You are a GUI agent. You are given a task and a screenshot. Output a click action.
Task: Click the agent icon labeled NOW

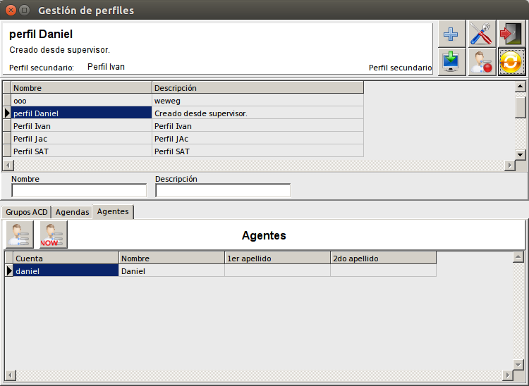53,234
